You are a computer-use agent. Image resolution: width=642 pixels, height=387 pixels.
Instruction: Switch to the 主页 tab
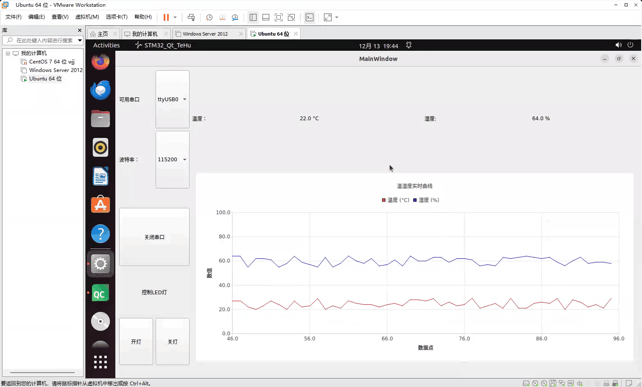point(103,34)
